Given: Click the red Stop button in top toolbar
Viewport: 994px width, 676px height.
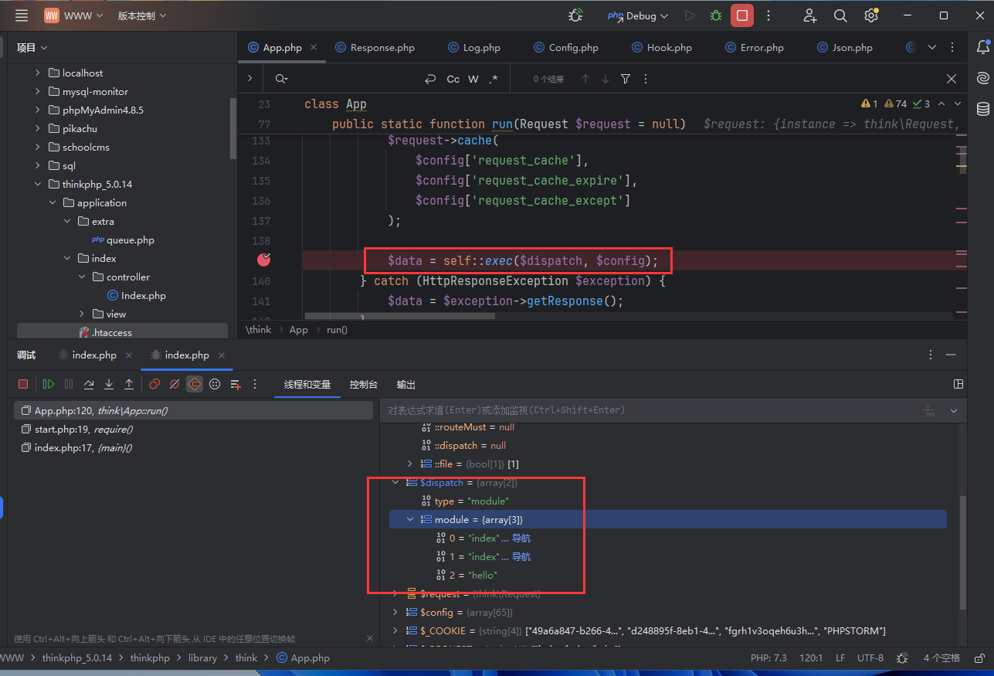Looking at the screenshot, I should click(x=741, y=15).
